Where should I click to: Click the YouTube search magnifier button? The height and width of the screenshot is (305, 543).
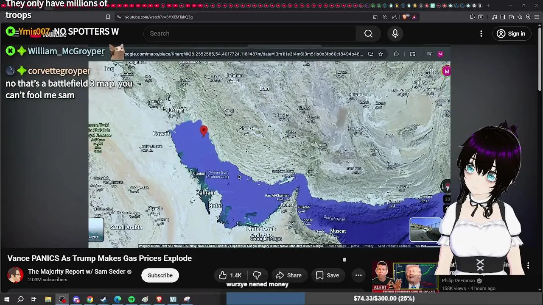click(x=368, y=33)
